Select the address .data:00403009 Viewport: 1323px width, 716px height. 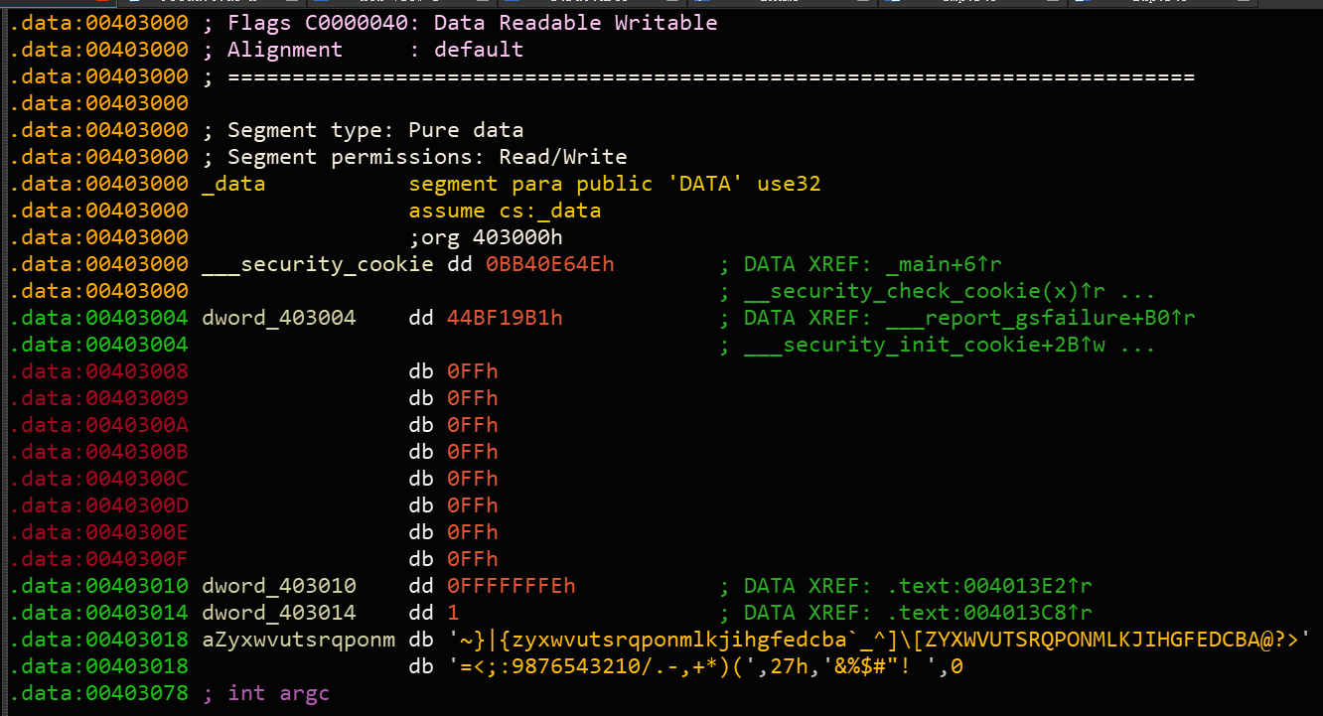tap(99, 398)
